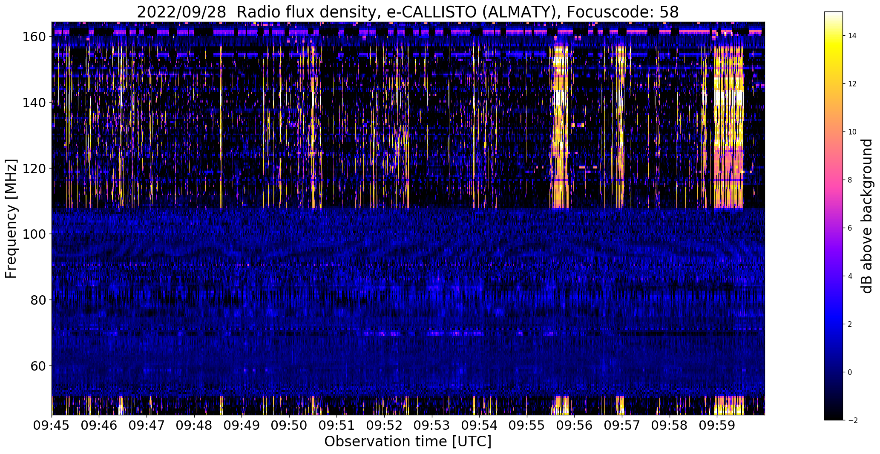Image resolution: width=880 pixels, height=454 pixels.
Task: Click the 140 frequency tick label
Action: coord(35,103)
